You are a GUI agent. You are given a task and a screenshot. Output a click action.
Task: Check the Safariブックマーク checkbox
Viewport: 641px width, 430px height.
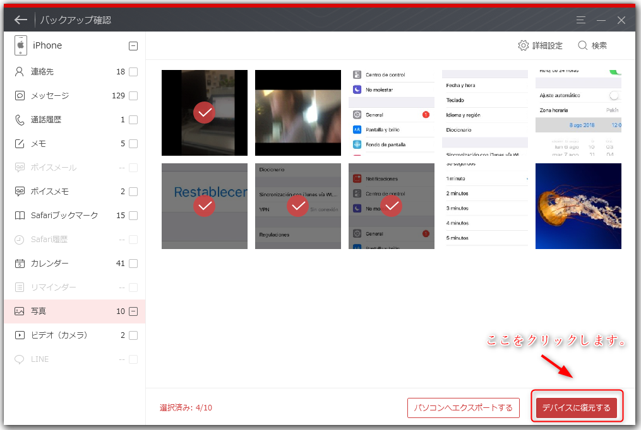click(x=133, y=216)
